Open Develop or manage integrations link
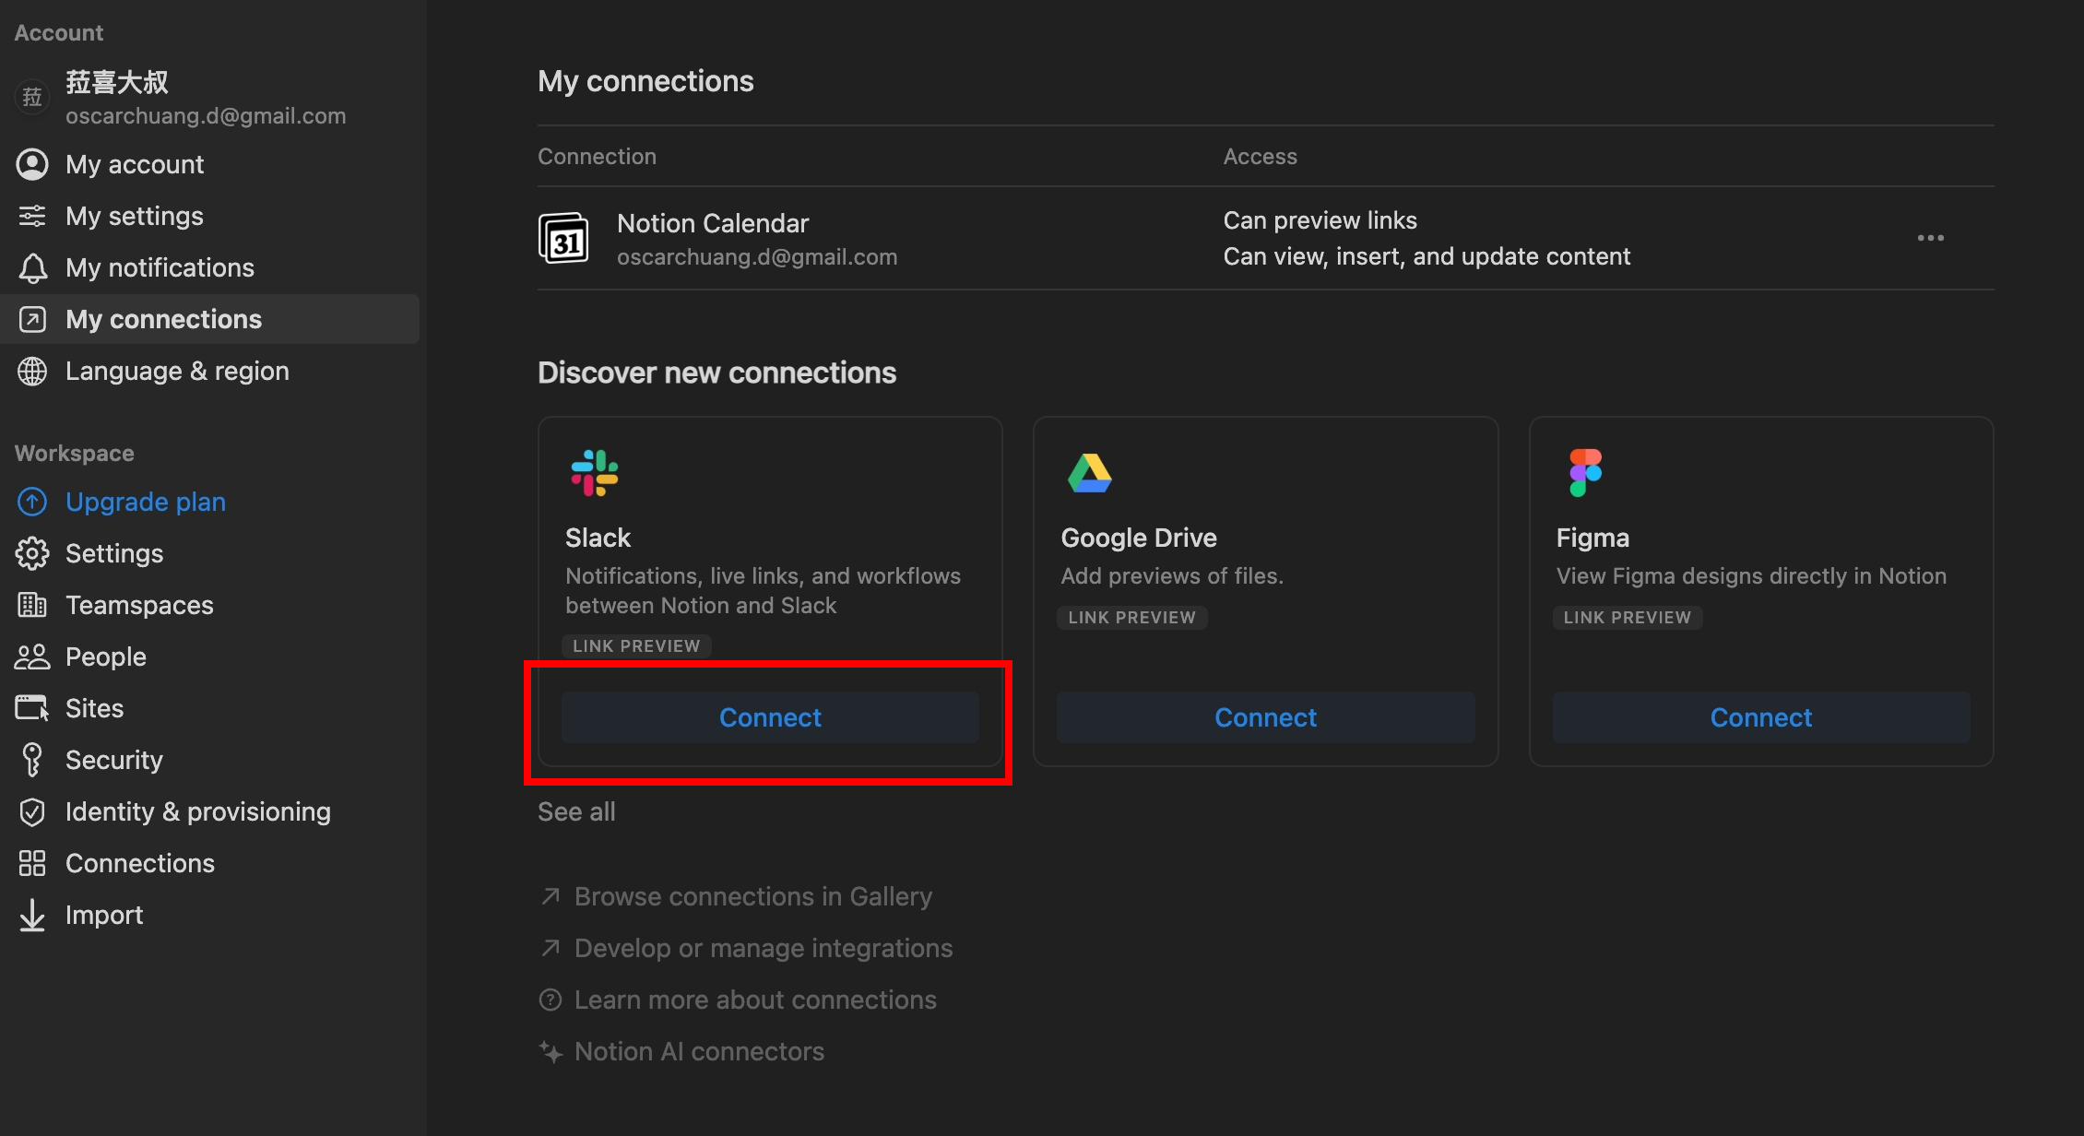This screenshot has width=2084, height=1136. 764,948
